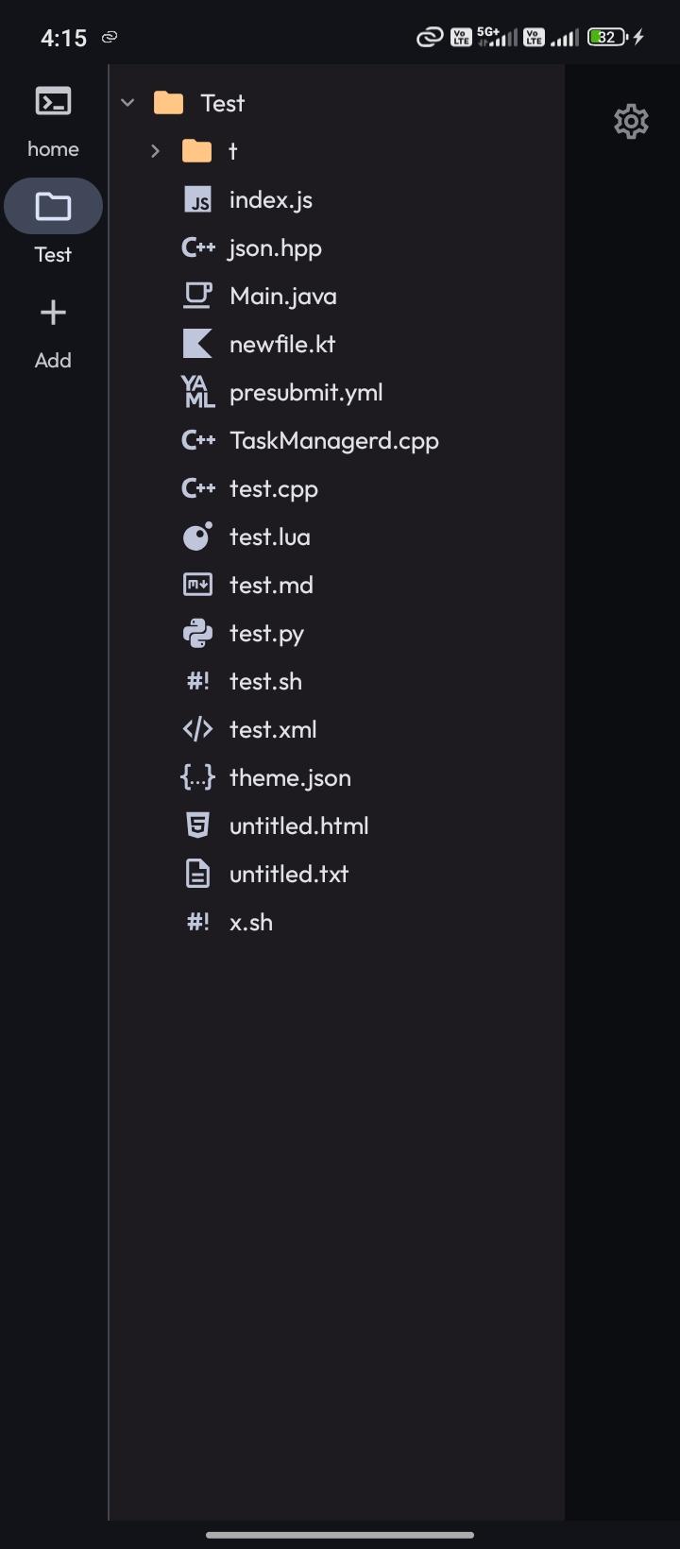Click the Python icon next to test.py
This screenshot has height=1549, width=680.
pos(197,633)
